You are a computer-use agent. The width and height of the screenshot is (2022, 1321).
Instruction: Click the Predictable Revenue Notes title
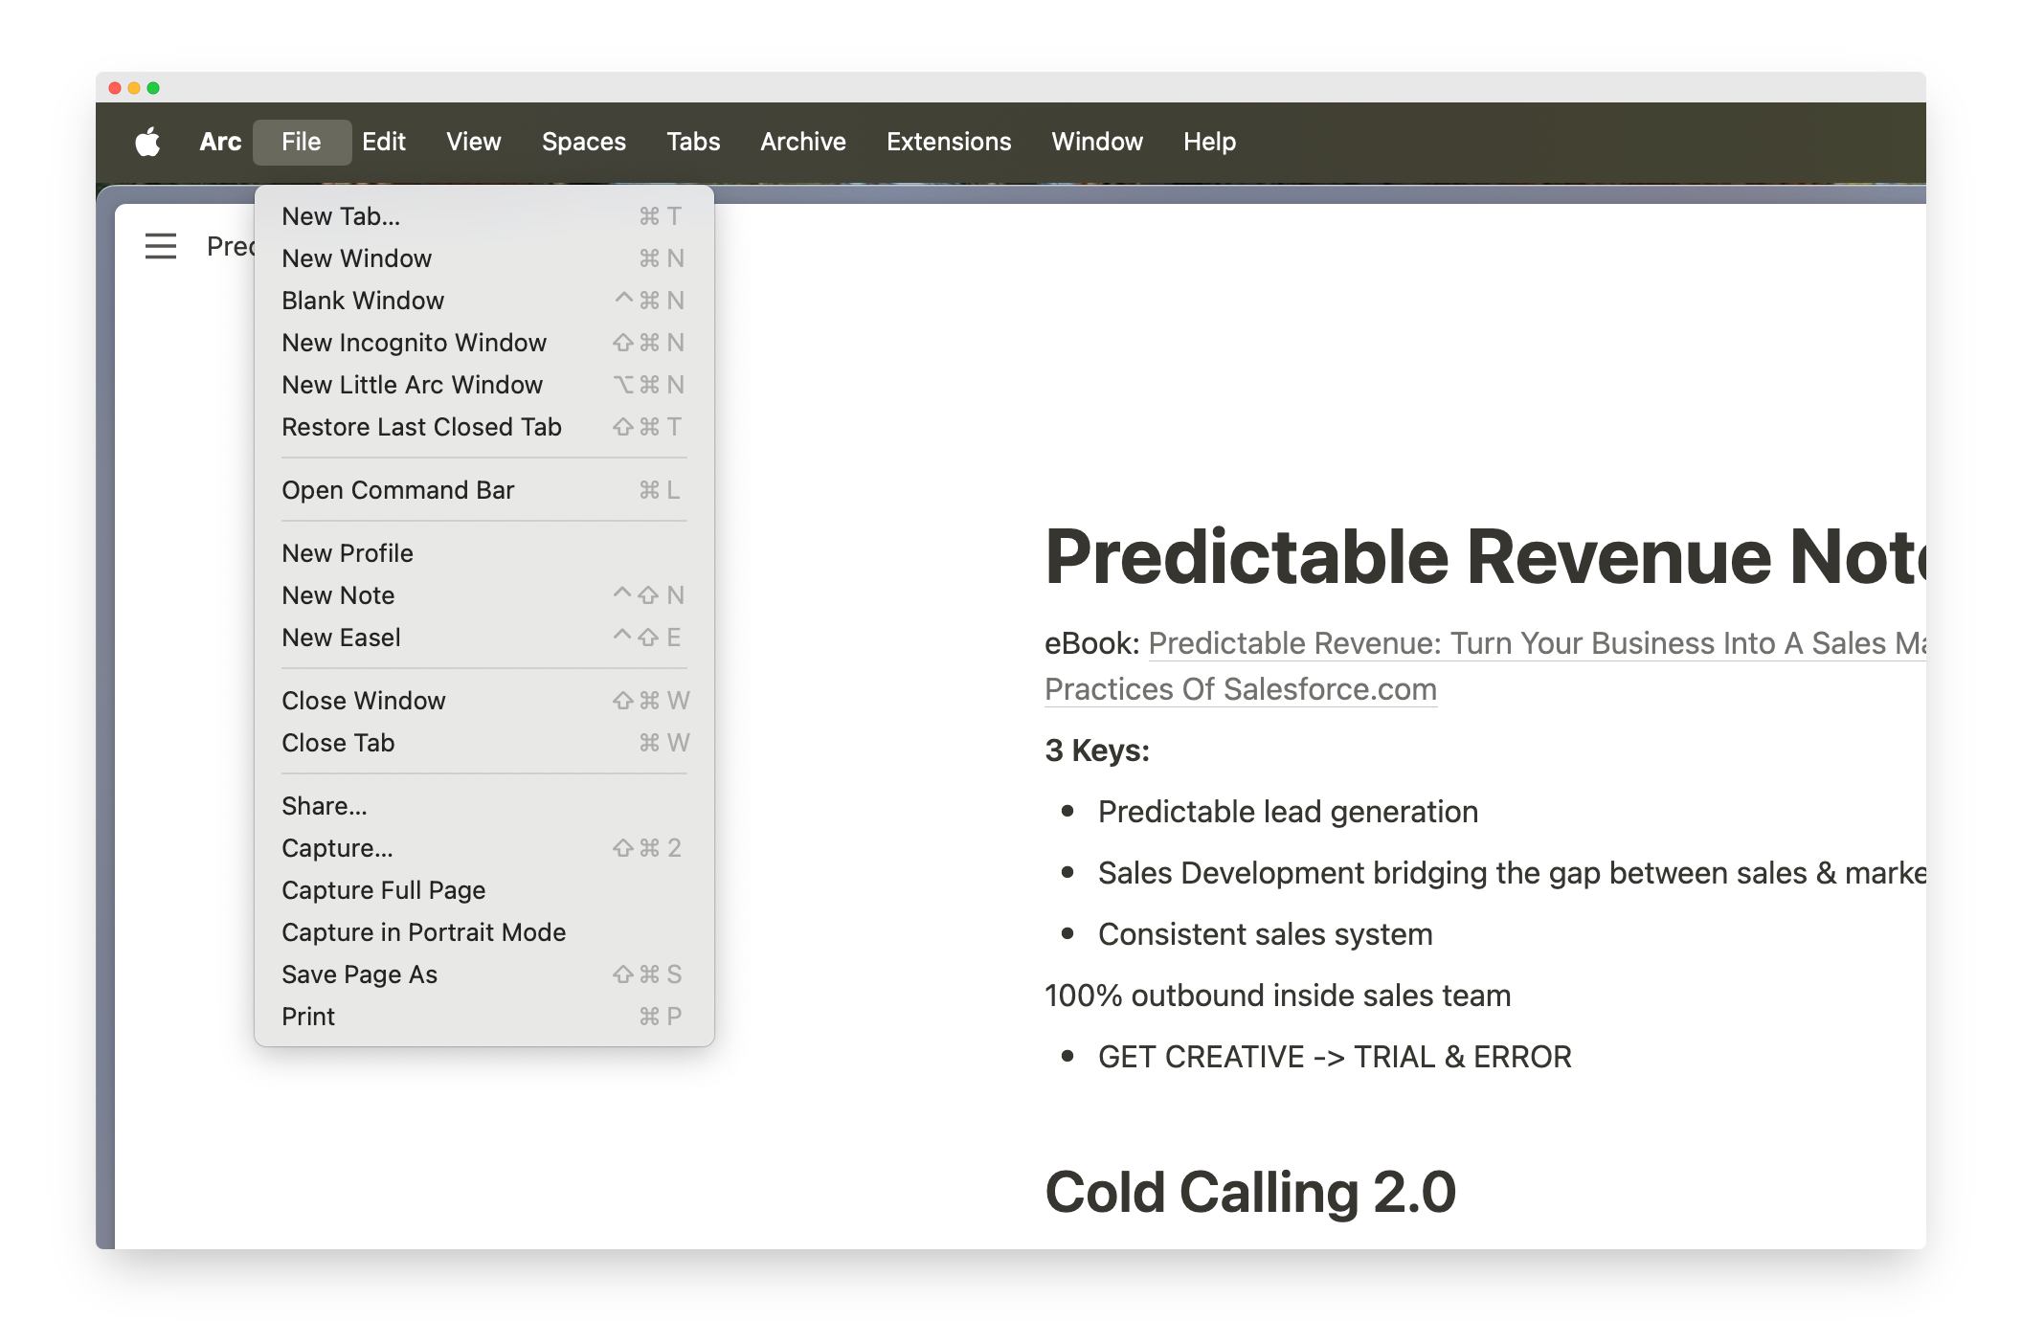tap(1485, 556)
